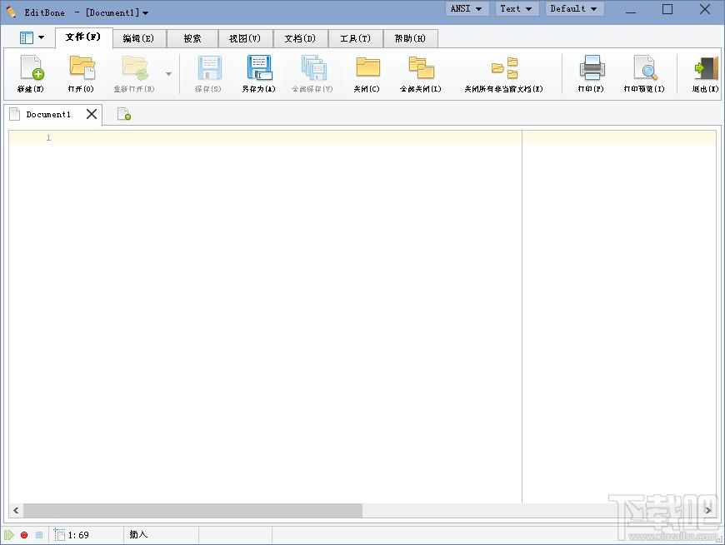Viewport: 725px width, 545px height.
Task: Click the 关闭 (Close) folder icon
Action: (367, 73)
